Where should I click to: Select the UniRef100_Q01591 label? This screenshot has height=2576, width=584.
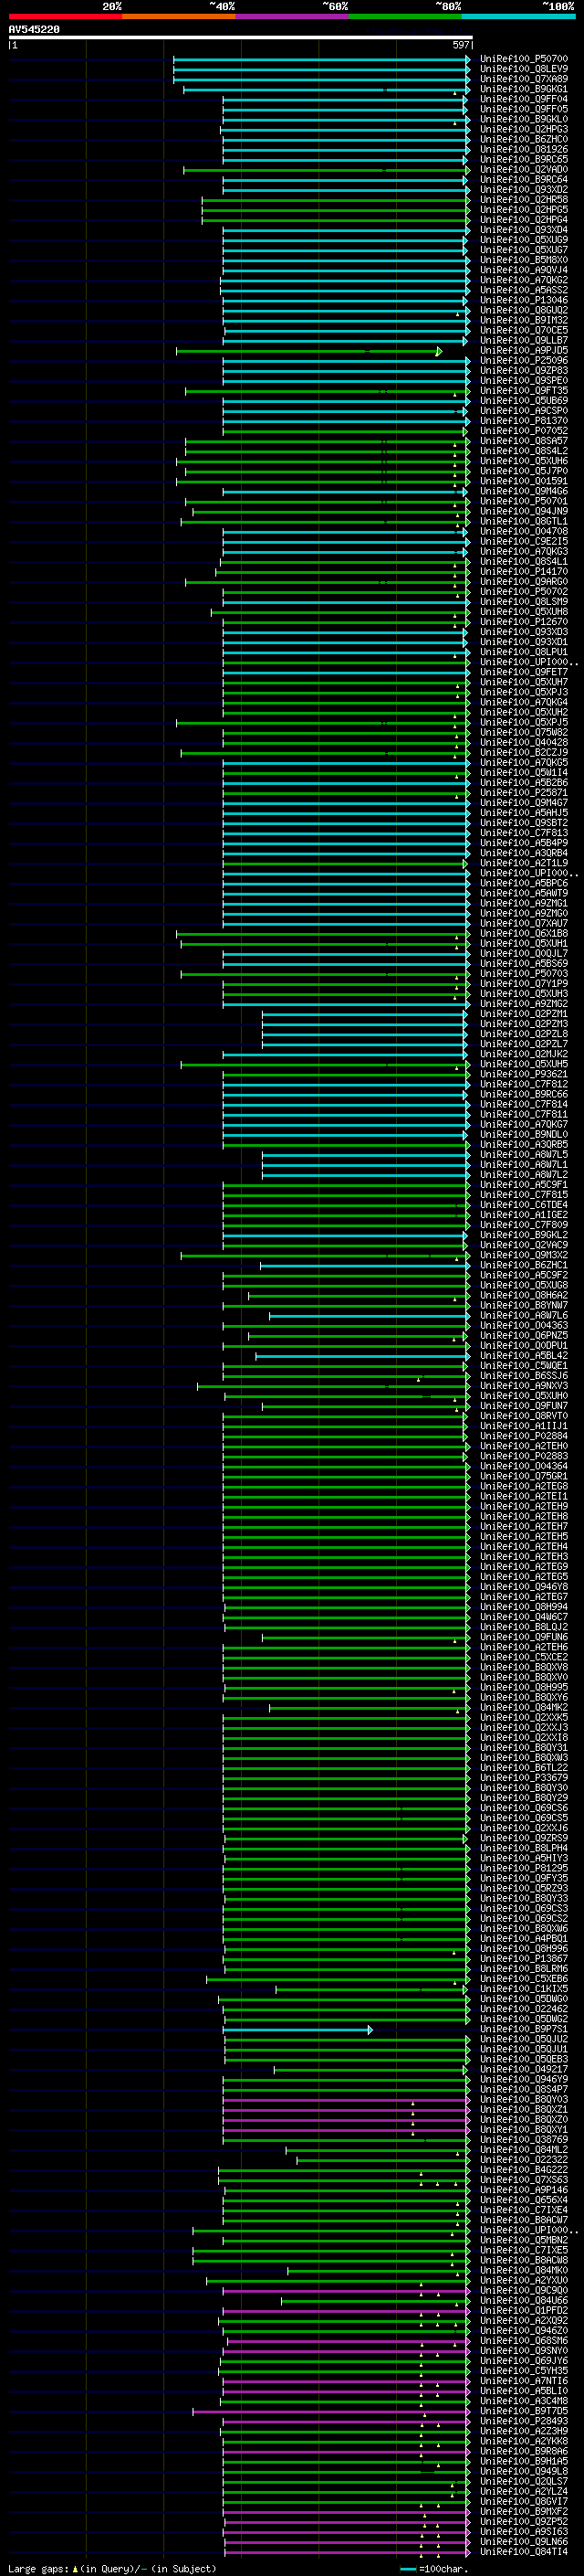(524, 481)
